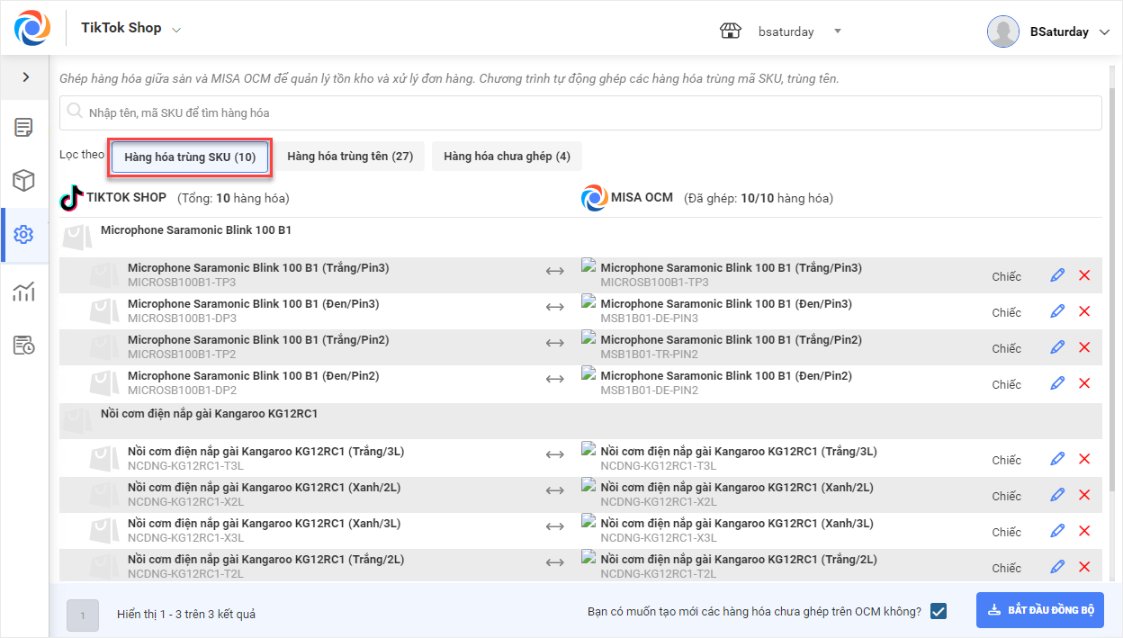Viewport: 1123px width, 638px height.
Task: Click the BẮT ĐẦU ĐỒNG BỘ button
Action: (x=1039, y=610)
